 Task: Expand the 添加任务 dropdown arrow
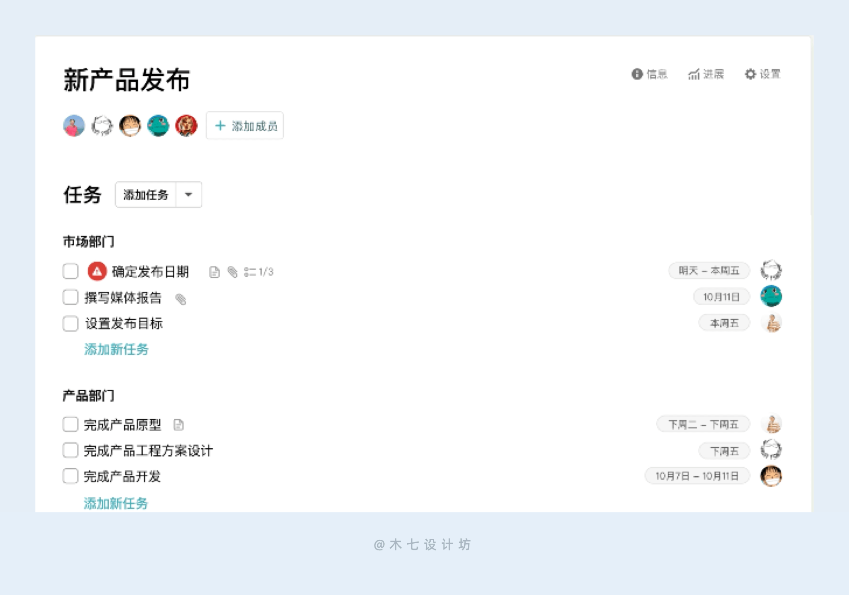189,195
